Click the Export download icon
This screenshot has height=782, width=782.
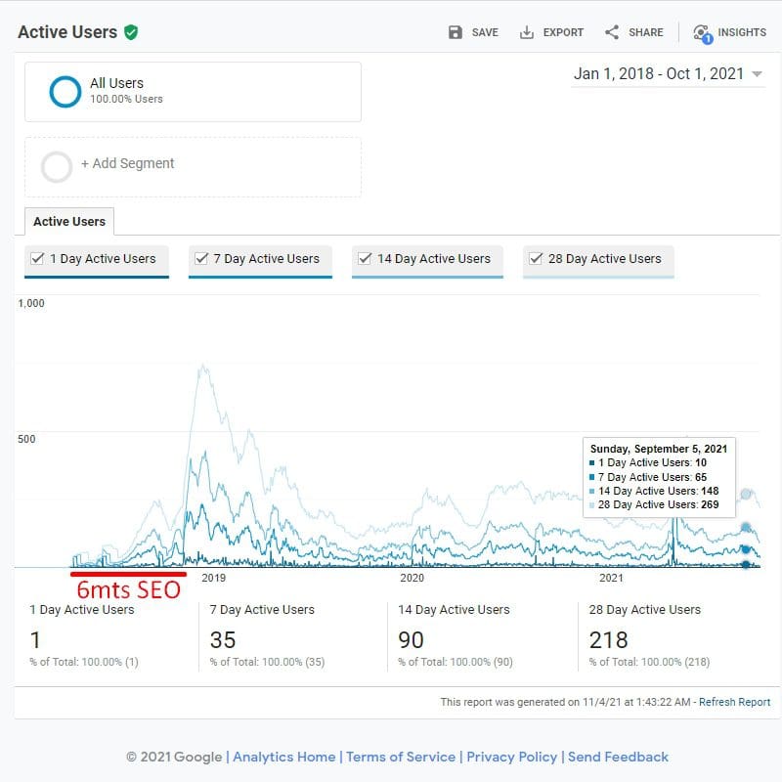click(527, 32)
